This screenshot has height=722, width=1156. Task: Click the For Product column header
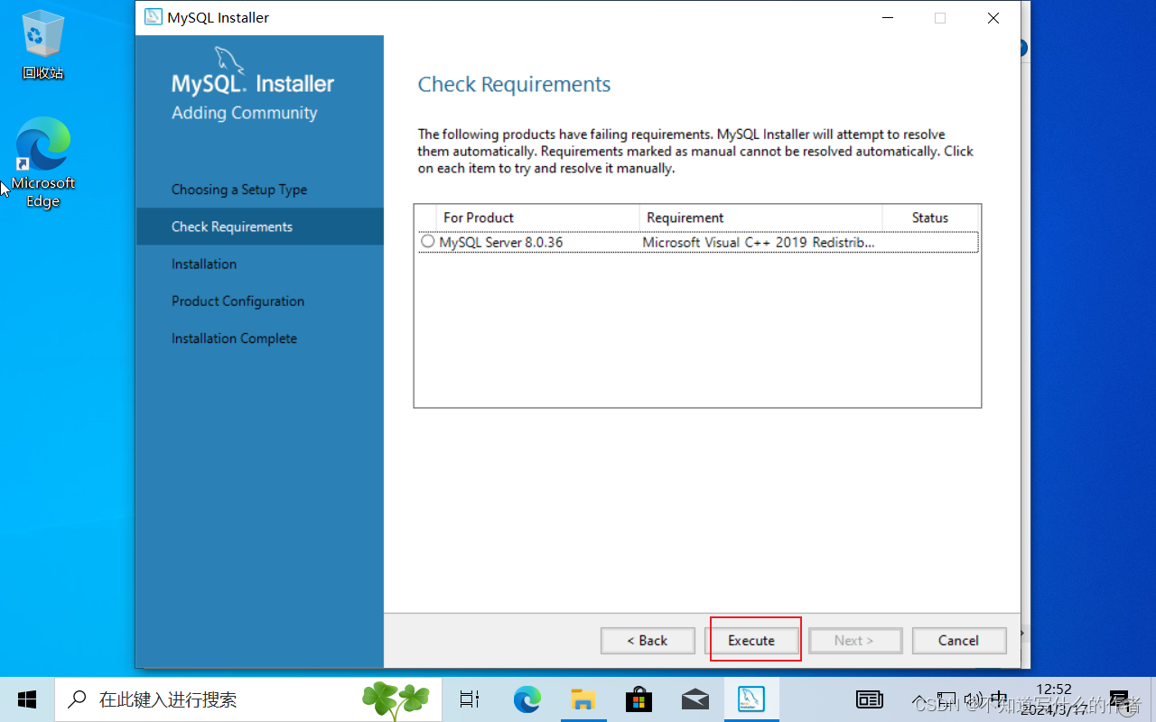pos(537,218)
